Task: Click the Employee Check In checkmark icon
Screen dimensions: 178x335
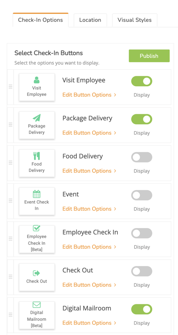Action: point(36,228)
